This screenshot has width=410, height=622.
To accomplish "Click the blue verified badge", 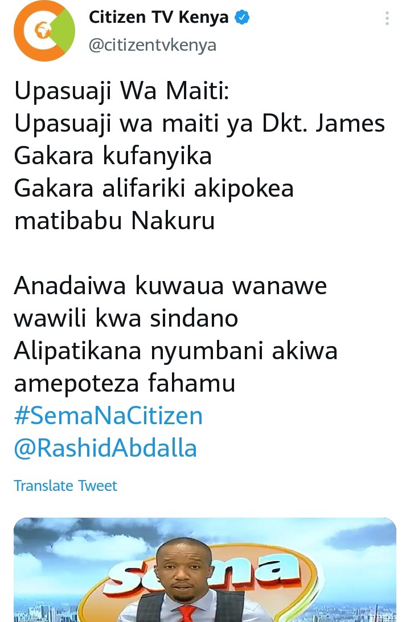I will coord(242,18).
